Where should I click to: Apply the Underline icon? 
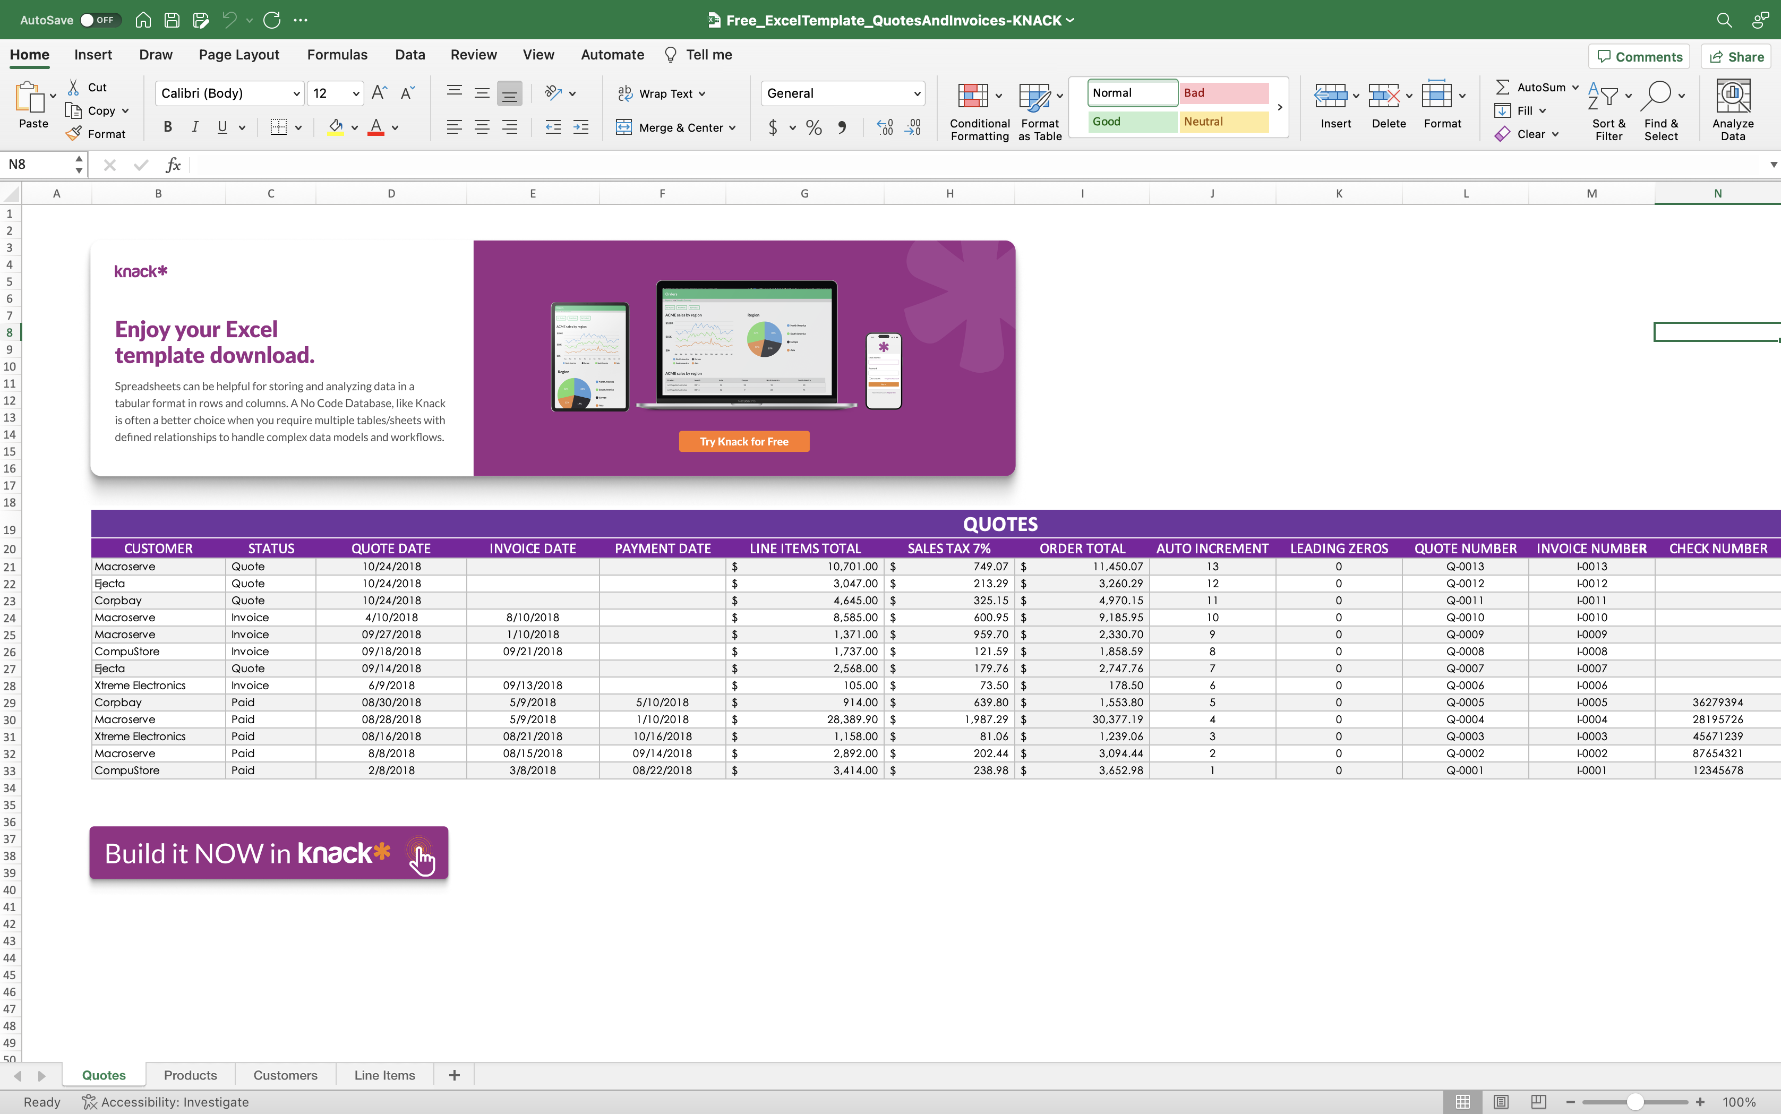222,127
